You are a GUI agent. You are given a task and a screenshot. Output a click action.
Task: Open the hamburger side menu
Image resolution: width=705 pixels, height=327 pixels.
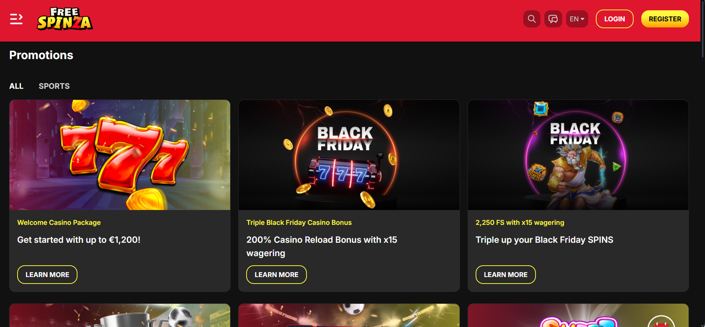16,19
